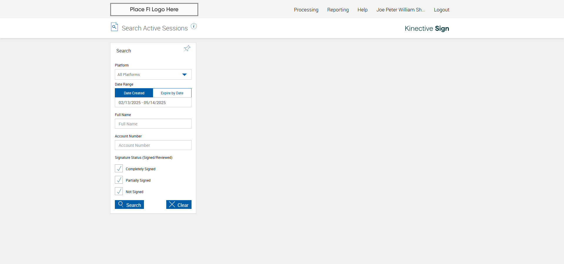564x264 pixels.
Task: Open the All Platforms dropdown
Action: [x=153, y=74]
